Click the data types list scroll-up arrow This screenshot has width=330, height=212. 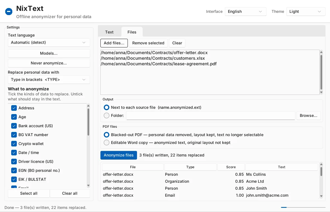(88, 105)
